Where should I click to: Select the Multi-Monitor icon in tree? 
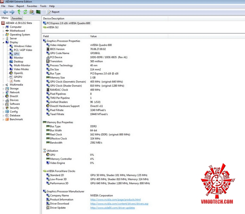coord(11,65)
